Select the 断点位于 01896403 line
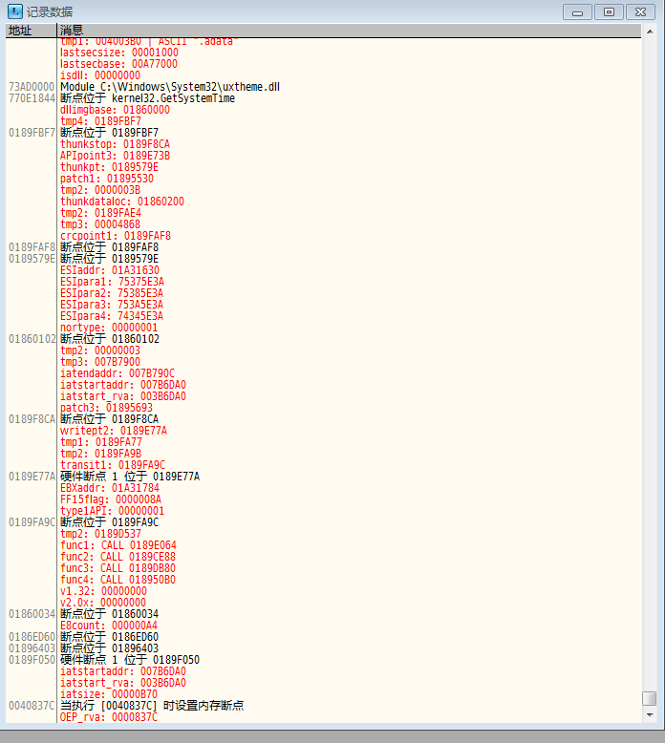 point(109,648)
